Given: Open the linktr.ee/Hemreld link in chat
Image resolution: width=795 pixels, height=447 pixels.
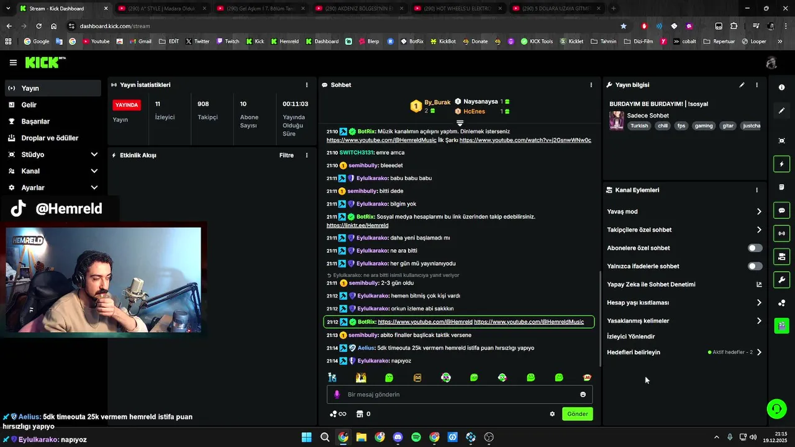Looking at the screenshot, I should coord(357,225).
